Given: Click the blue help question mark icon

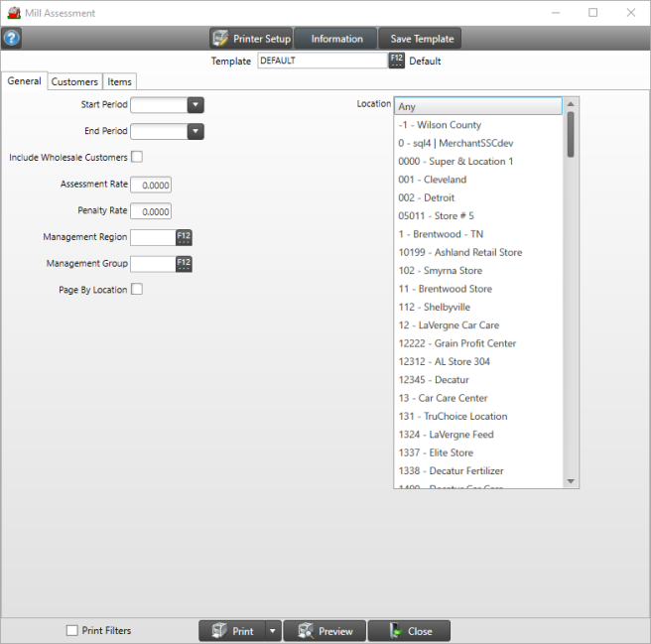Looking at the screenshot, I should tap(13, 39).
